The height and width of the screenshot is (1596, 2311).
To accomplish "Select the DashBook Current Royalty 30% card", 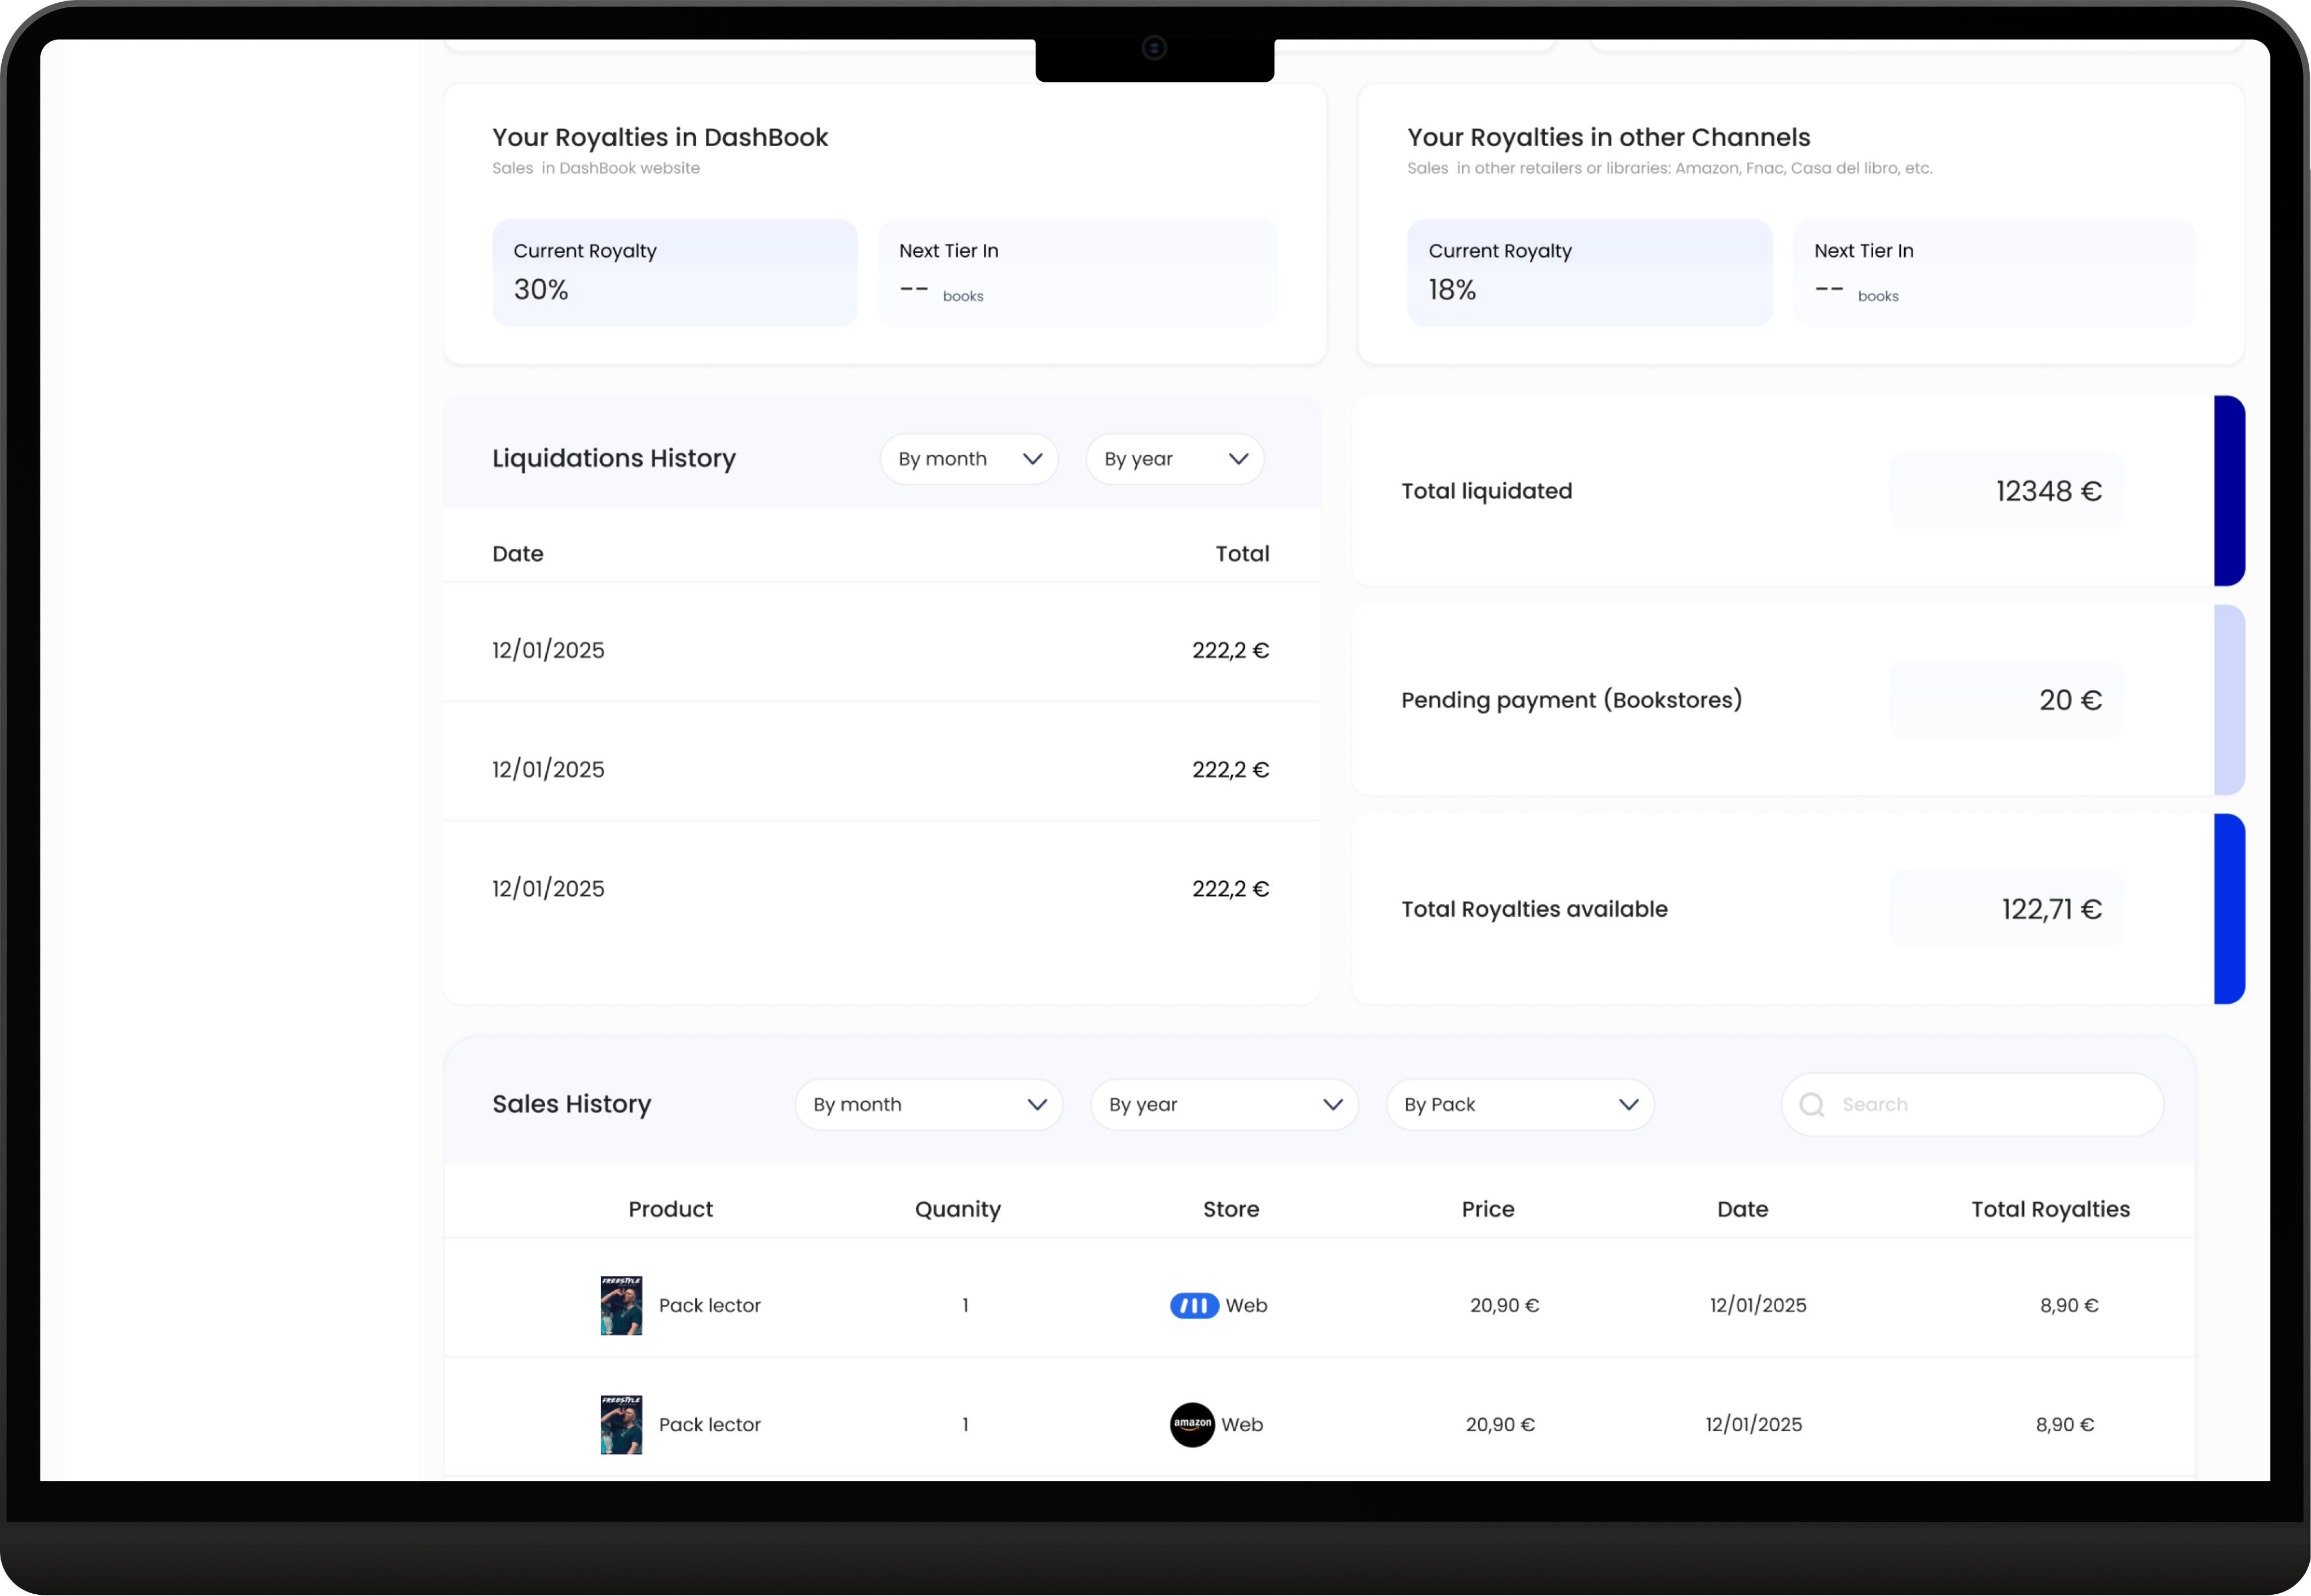I will [674, 273].
